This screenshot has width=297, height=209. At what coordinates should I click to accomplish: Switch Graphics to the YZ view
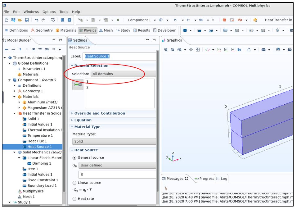(x=226, y=50)
